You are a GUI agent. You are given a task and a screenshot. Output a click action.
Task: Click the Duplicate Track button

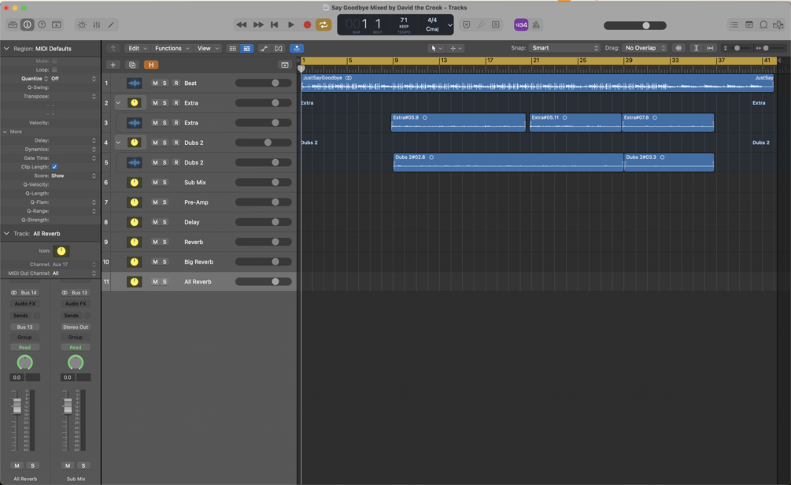[x=132, y=65]
